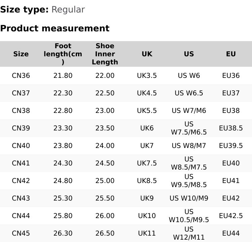
Task: Click the Foot length(cm) column header
Action: pyautogui.click(x=63, y=54)
